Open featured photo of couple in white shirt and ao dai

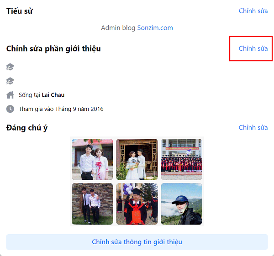tap(92, 159)
